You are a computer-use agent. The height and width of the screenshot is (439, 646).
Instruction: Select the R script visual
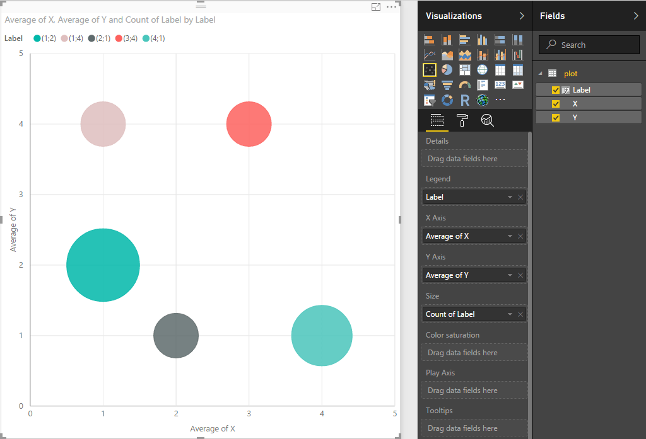pyautogui.click(x=465, y=100)
